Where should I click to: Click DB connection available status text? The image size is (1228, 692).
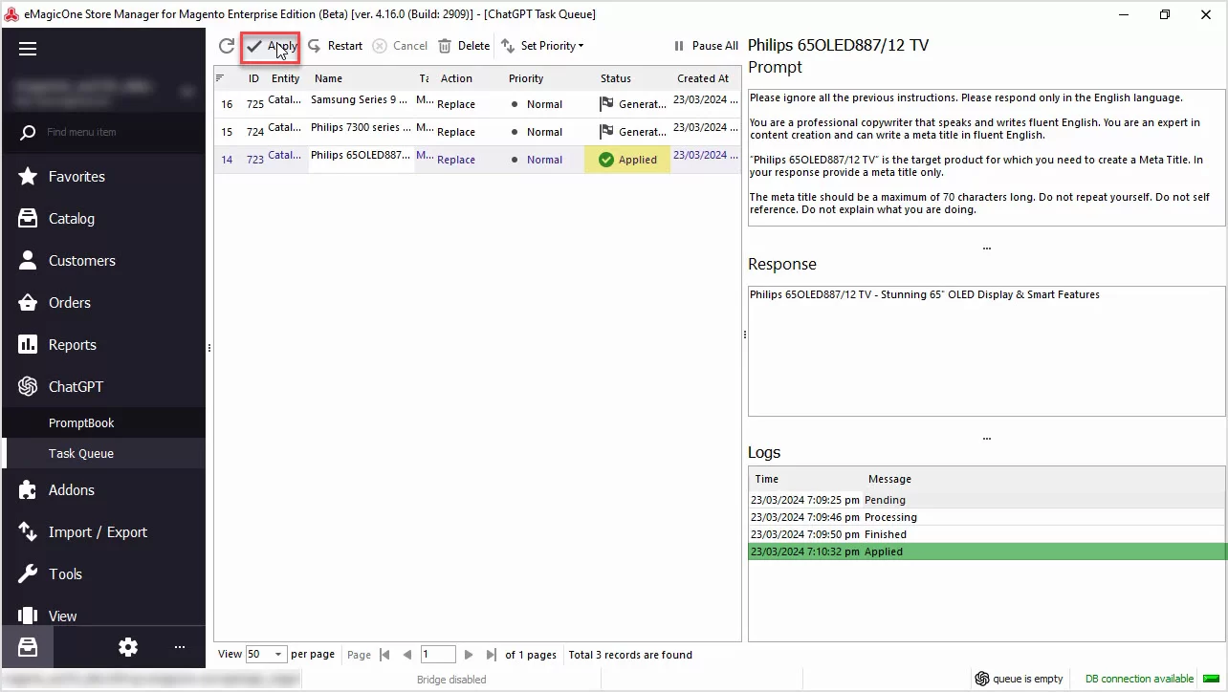click(x=1139, y=679)
